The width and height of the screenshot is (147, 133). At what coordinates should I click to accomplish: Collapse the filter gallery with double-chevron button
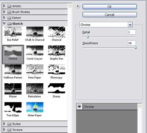tap(78, 7)
